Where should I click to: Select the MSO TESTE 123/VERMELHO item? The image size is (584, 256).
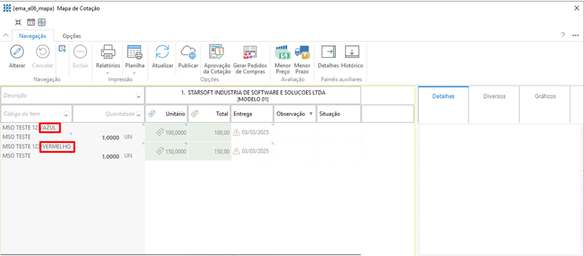pyautogui.click(x=36, y=146)
